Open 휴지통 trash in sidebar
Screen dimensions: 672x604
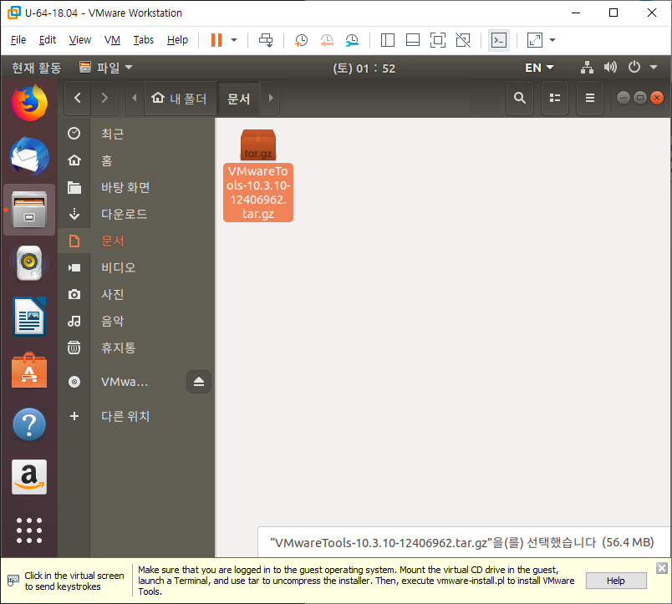click(136, 348)
